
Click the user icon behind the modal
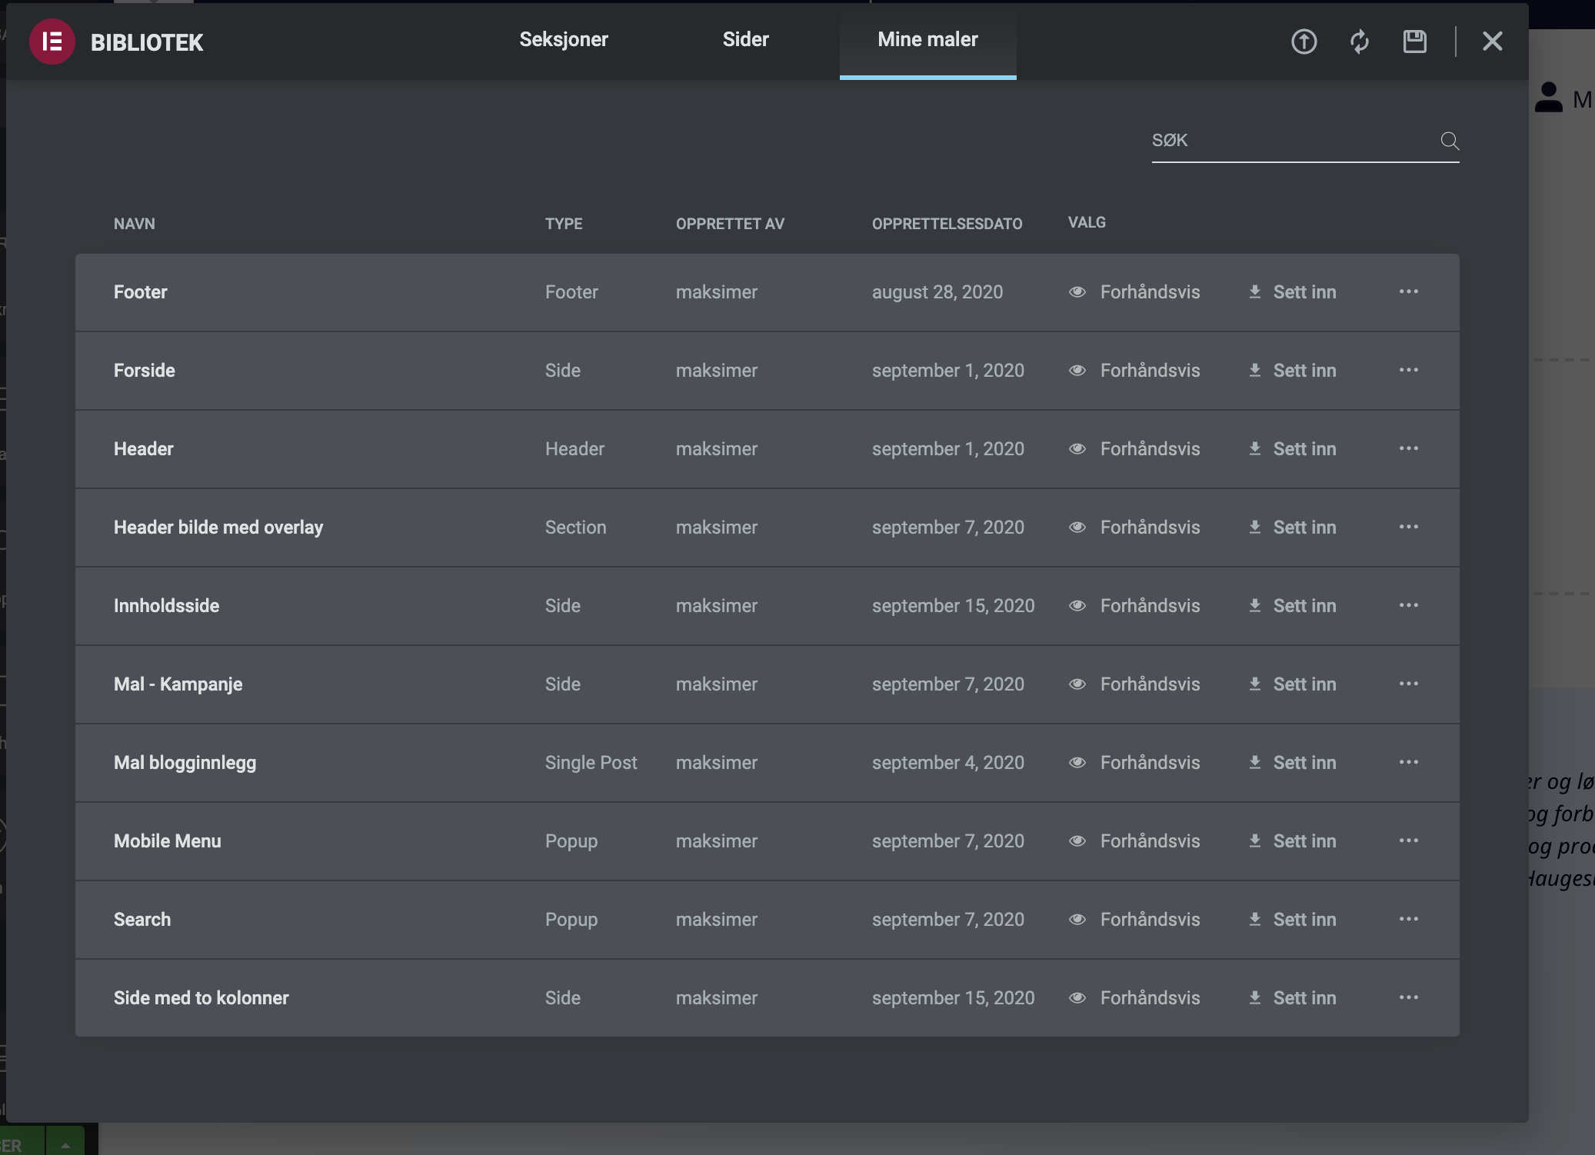1548,98
